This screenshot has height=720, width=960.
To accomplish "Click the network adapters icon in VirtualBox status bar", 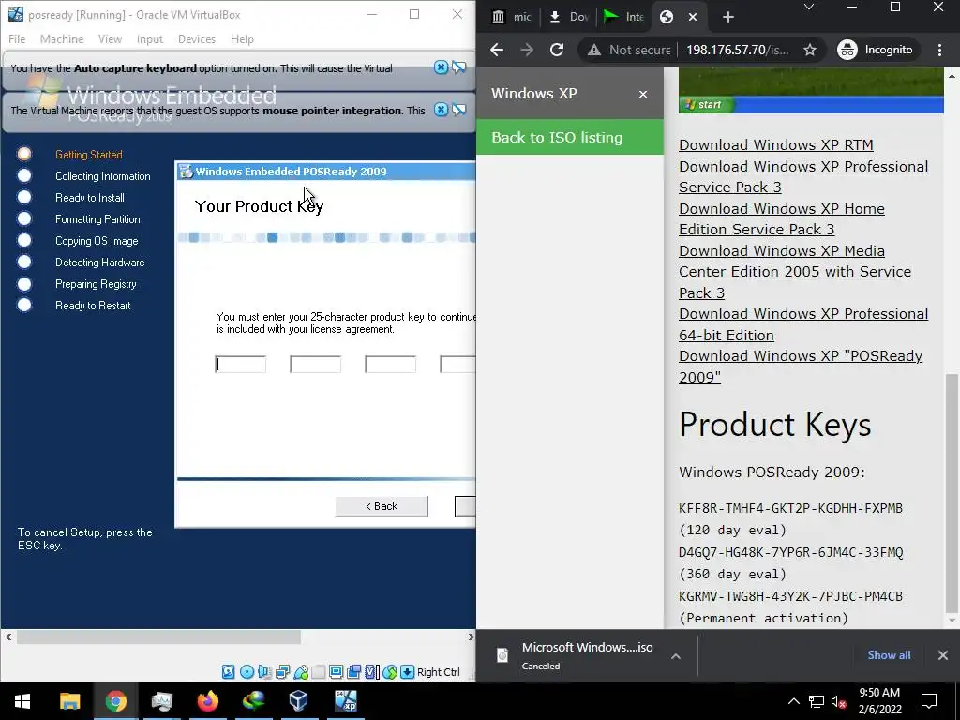I will tap(283, 671).
